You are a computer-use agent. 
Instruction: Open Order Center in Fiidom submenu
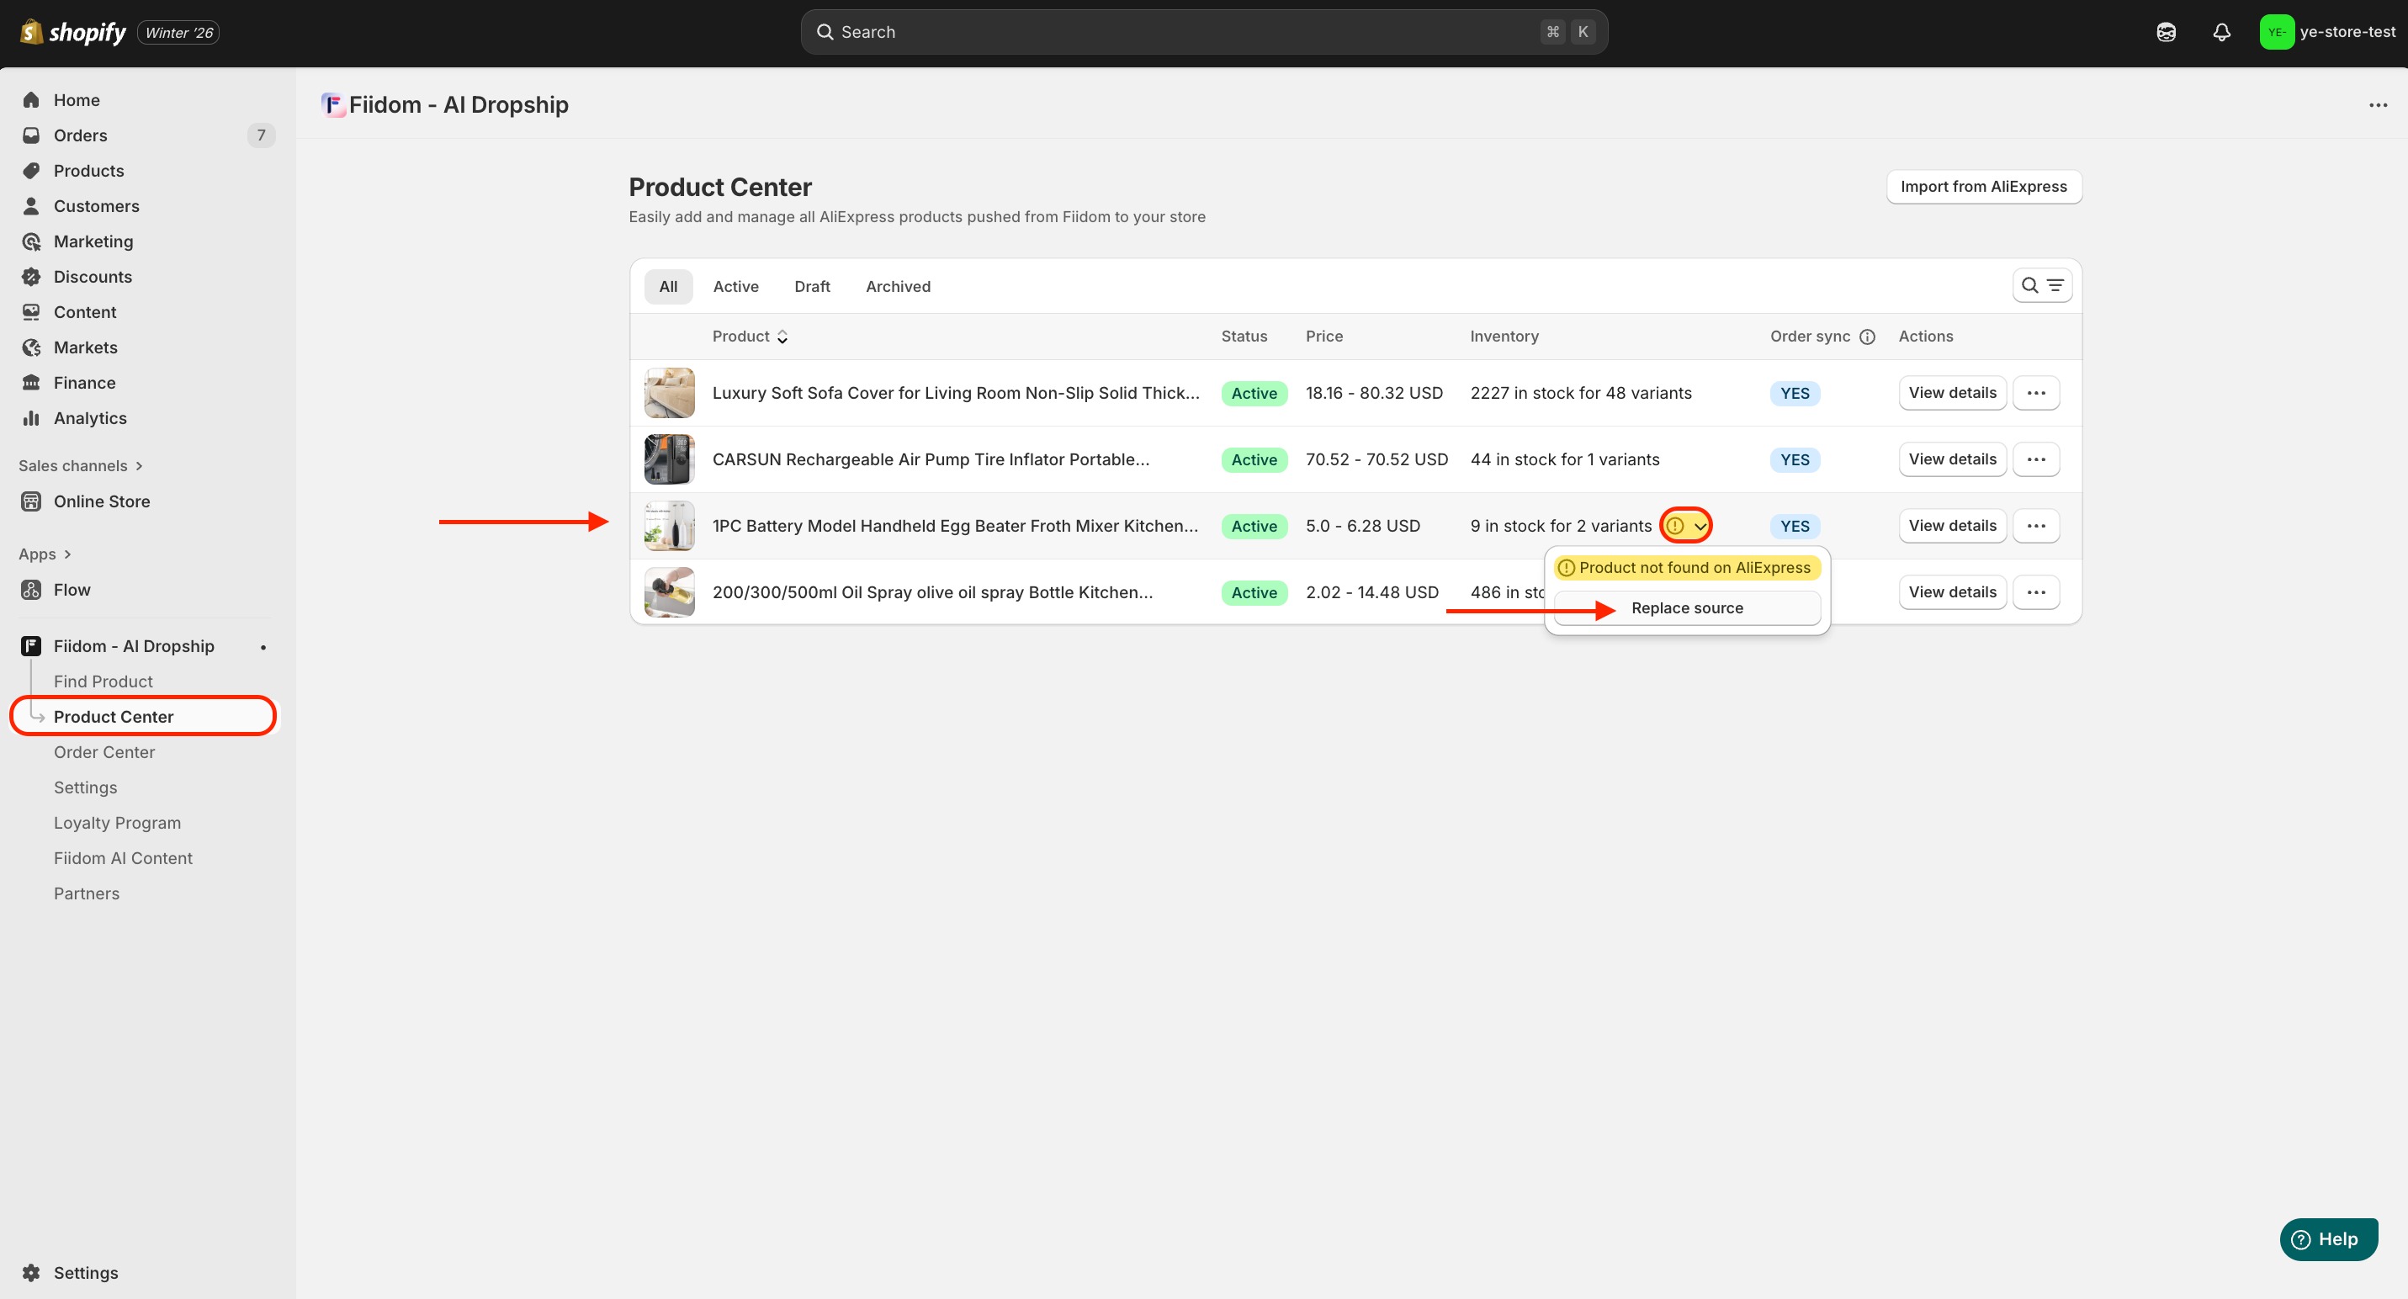(x=103, y=752)
